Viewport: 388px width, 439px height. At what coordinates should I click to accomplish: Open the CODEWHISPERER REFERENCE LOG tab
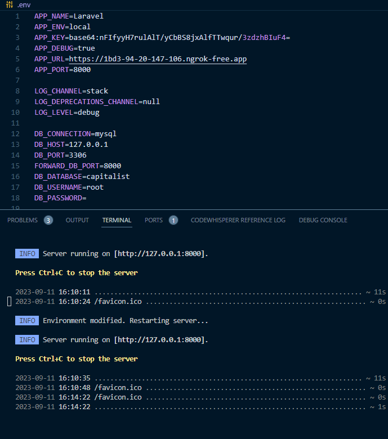click(238, 220)
